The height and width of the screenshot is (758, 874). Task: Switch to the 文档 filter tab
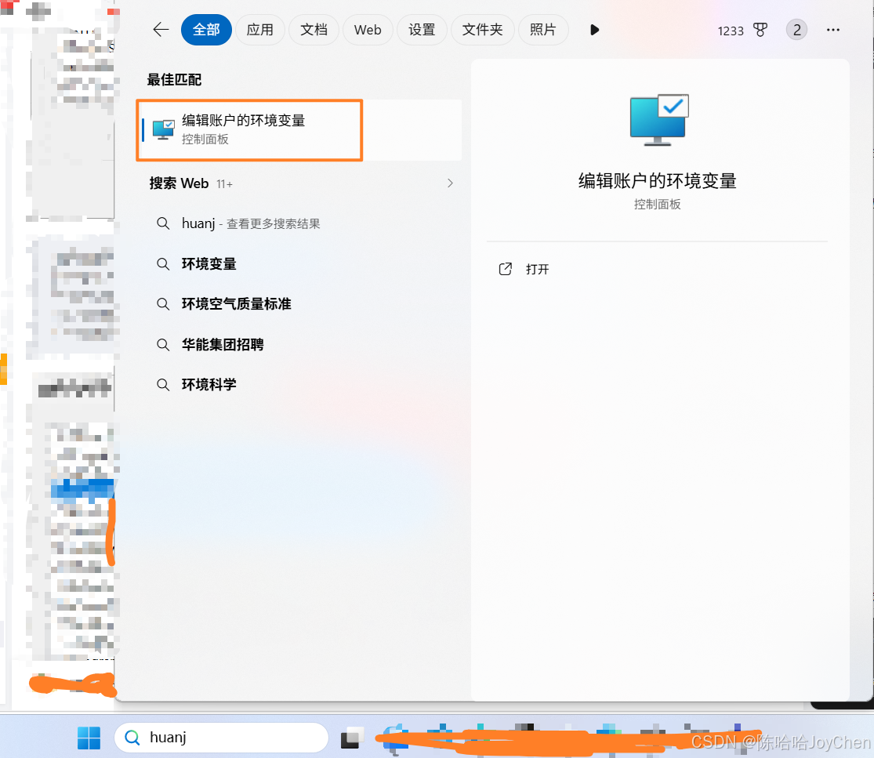click(314, 30)
